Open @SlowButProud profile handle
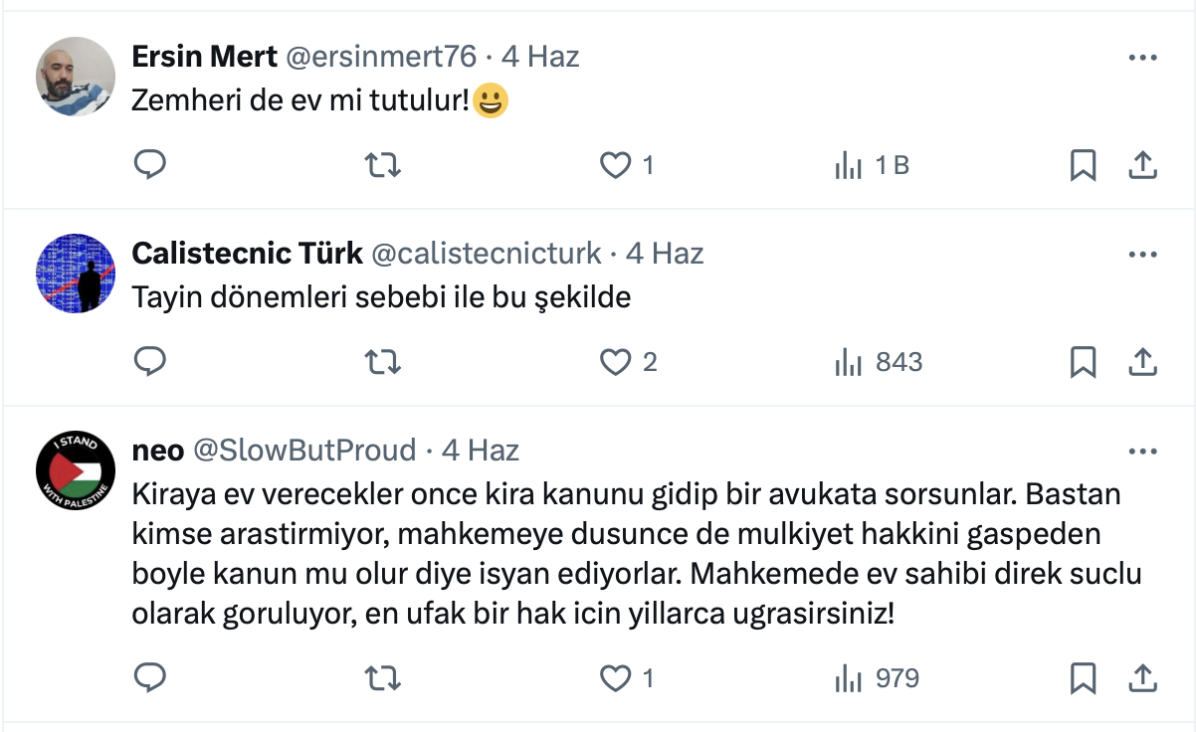The height and width of the screenshot is (732, 1196). click(x=303, y=451)
